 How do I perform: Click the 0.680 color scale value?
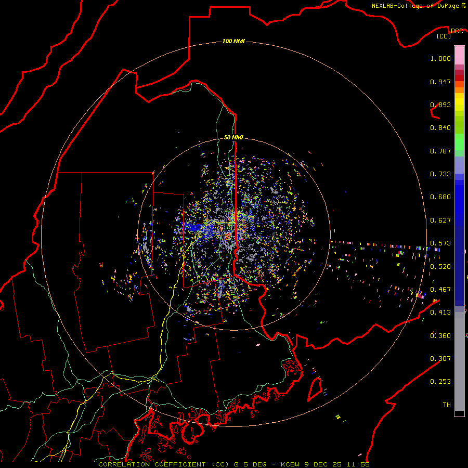440,197
